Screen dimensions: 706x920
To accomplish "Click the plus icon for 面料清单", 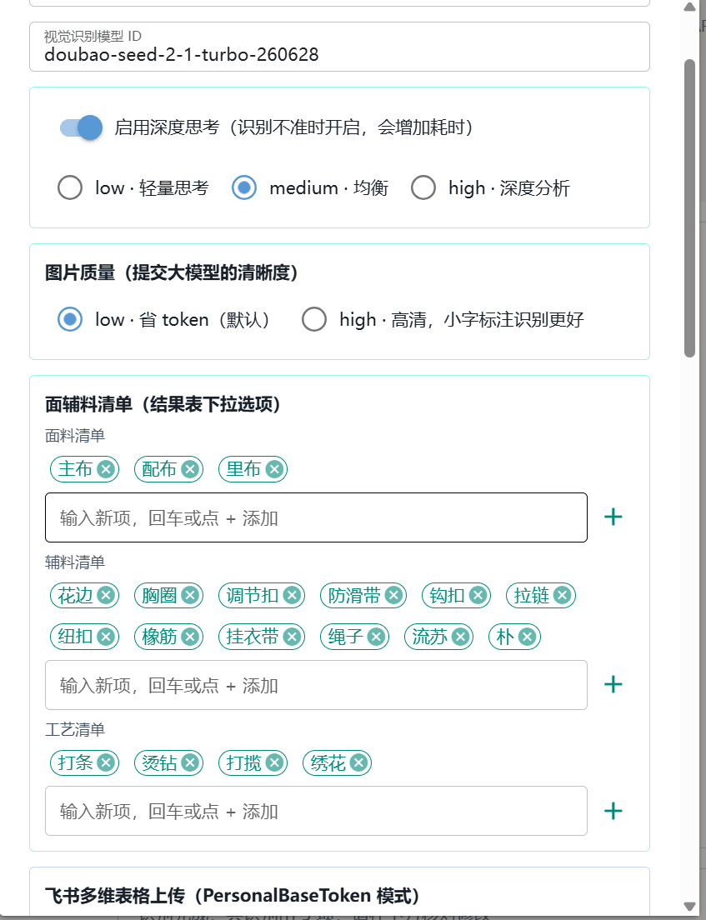I will pos(613,517).
